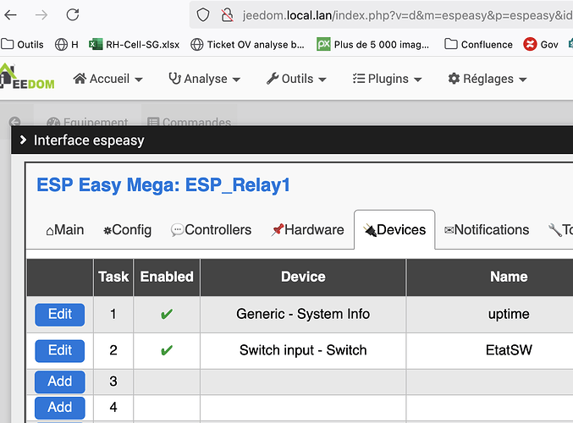
Task: Click the Task column header
Action: pyautogui.click(x=113, y=277)
